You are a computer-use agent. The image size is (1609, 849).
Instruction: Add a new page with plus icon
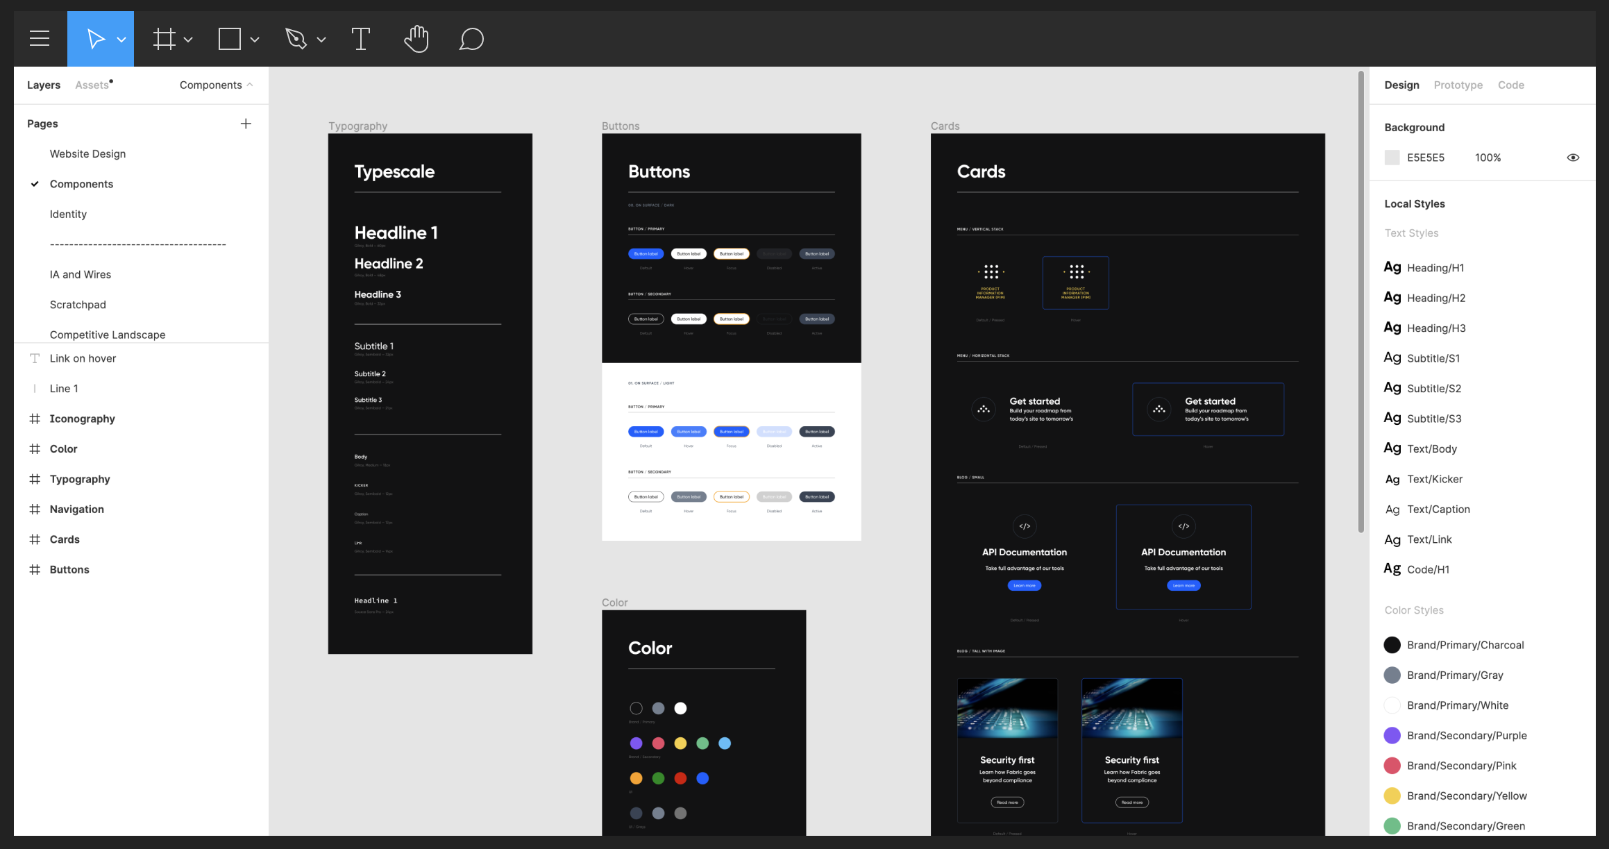coord(246,124)
